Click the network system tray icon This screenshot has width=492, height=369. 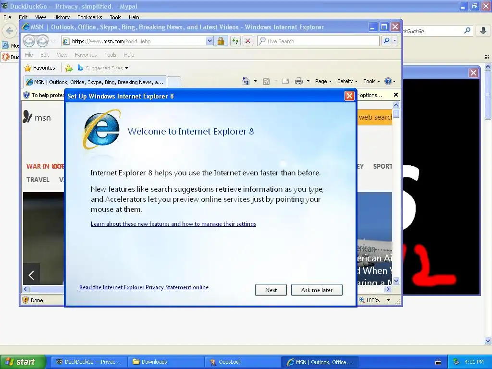click(456, 362)
